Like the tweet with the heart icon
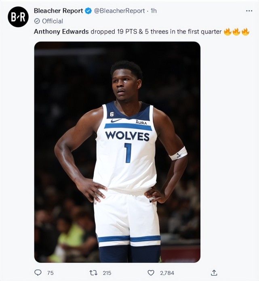 pos(151,273)
